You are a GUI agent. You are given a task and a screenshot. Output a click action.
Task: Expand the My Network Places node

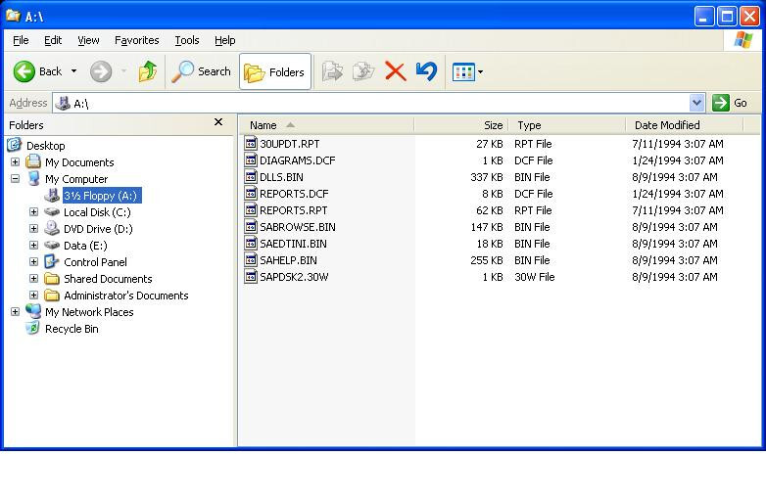click(x=15, y=312)
